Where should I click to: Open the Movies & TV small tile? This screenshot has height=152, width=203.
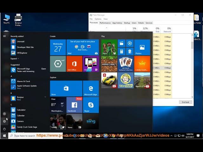(x=121, y=43)
